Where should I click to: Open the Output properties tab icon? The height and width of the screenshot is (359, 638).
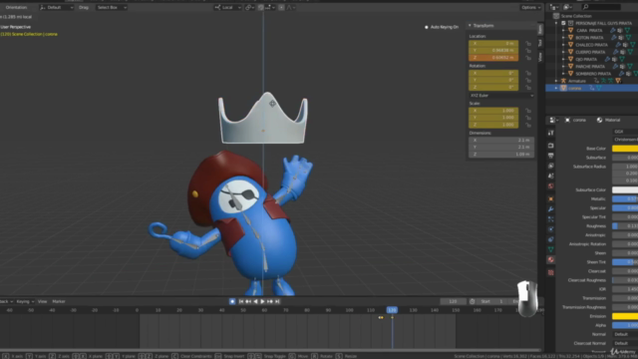click(550, 156)
